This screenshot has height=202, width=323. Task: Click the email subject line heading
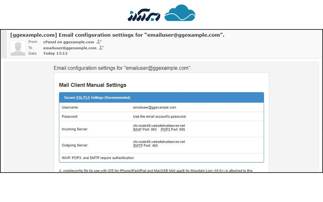[x=117, y=35]
